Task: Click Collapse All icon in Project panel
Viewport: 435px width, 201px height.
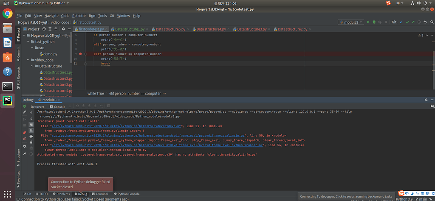Action: (56, 29)
